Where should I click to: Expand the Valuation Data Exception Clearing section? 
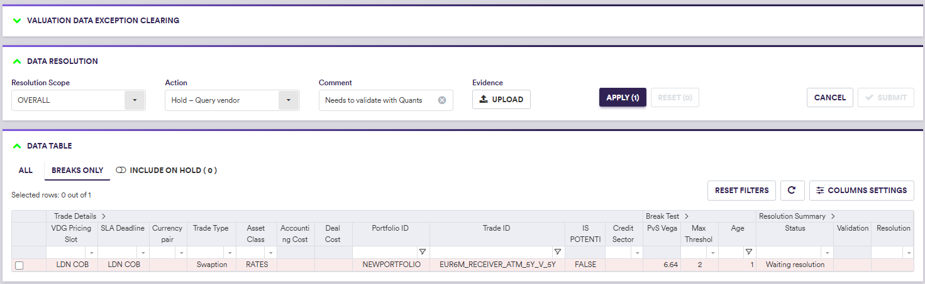coord(17,21)
